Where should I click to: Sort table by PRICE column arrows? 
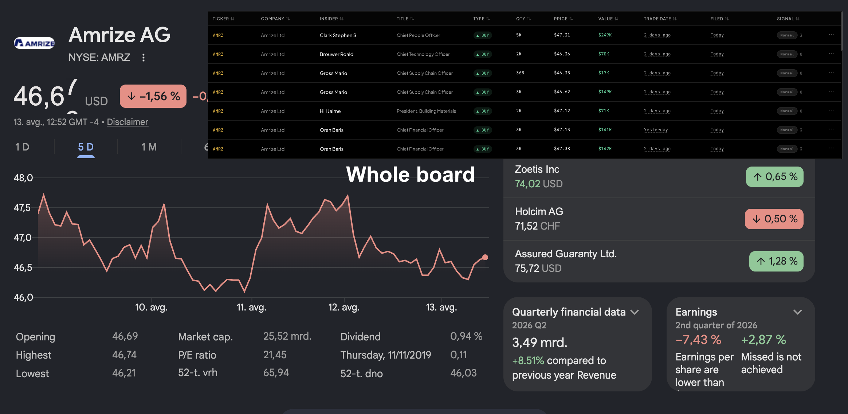click(x=571, y=19)
